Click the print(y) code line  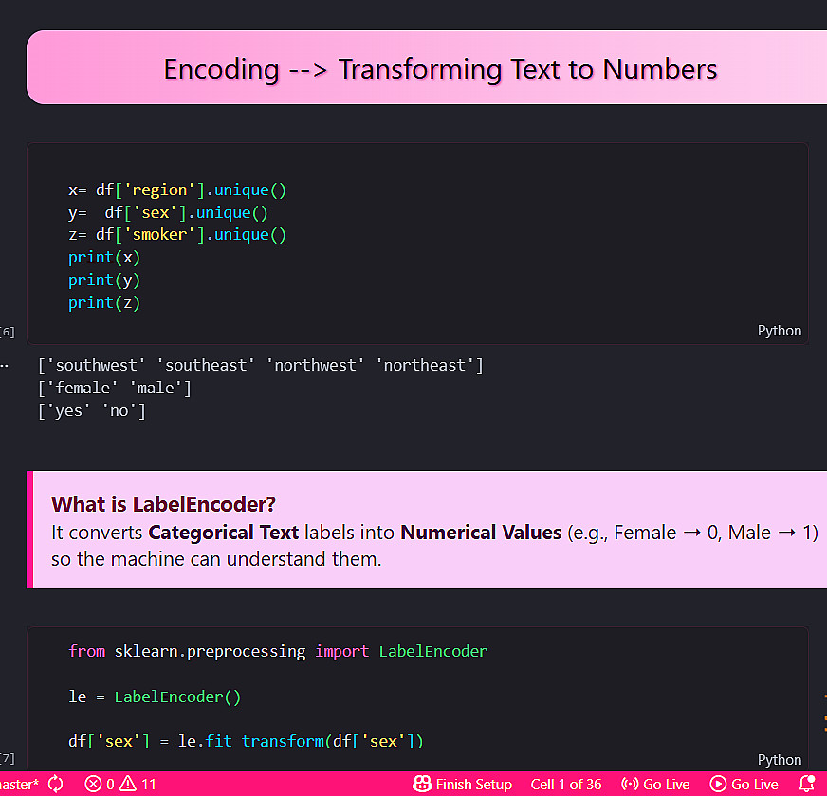[104, 280]
